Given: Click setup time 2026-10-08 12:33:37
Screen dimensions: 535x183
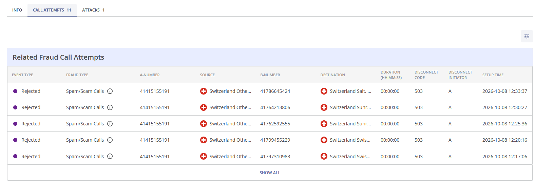Looking at the screenshot, I should (505, 91).
